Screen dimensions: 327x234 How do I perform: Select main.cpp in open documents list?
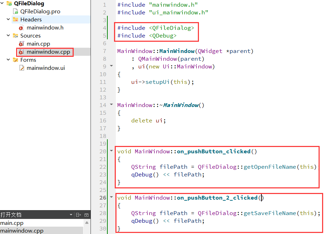(x=12, y=223)
